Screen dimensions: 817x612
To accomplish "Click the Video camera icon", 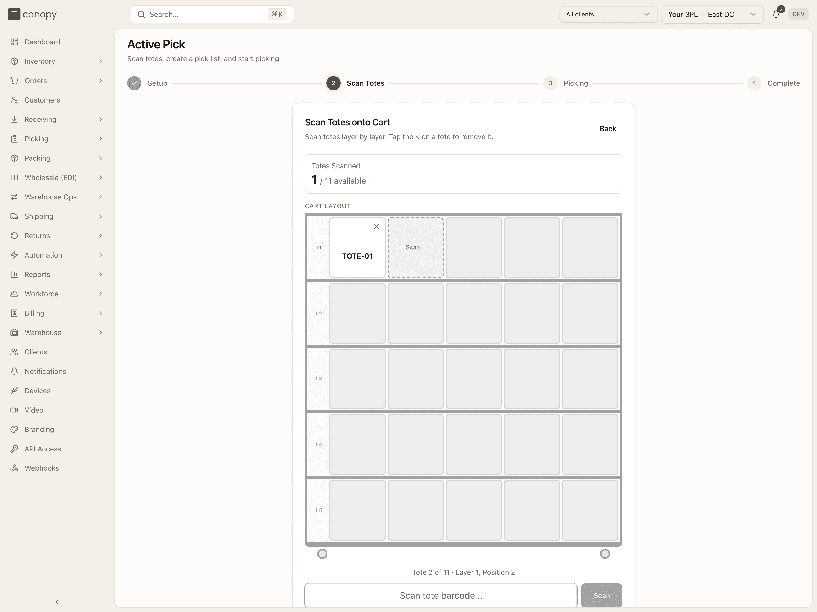I will 14,410.
